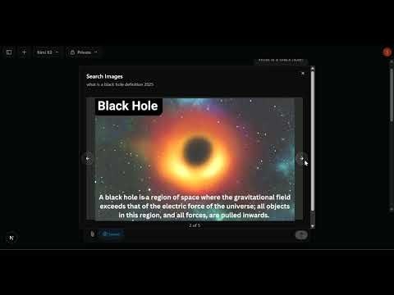The image size is (394, 295).
Task: Toggle the sidebar panel icon
Action: (x=9, y=52)
